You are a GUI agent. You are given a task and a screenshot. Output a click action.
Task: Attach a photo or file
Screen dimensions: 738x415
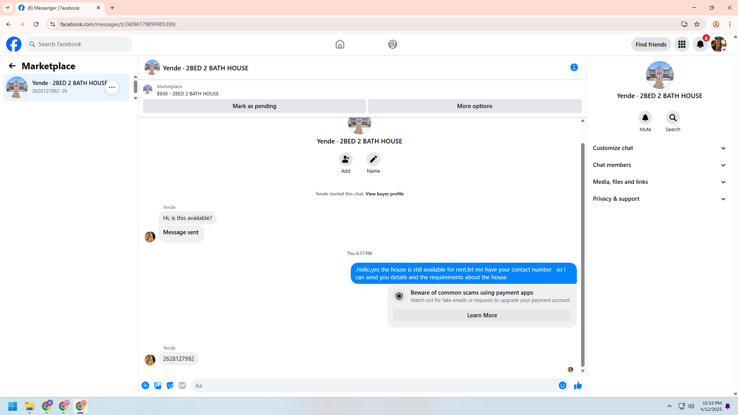tap(158, 385)
